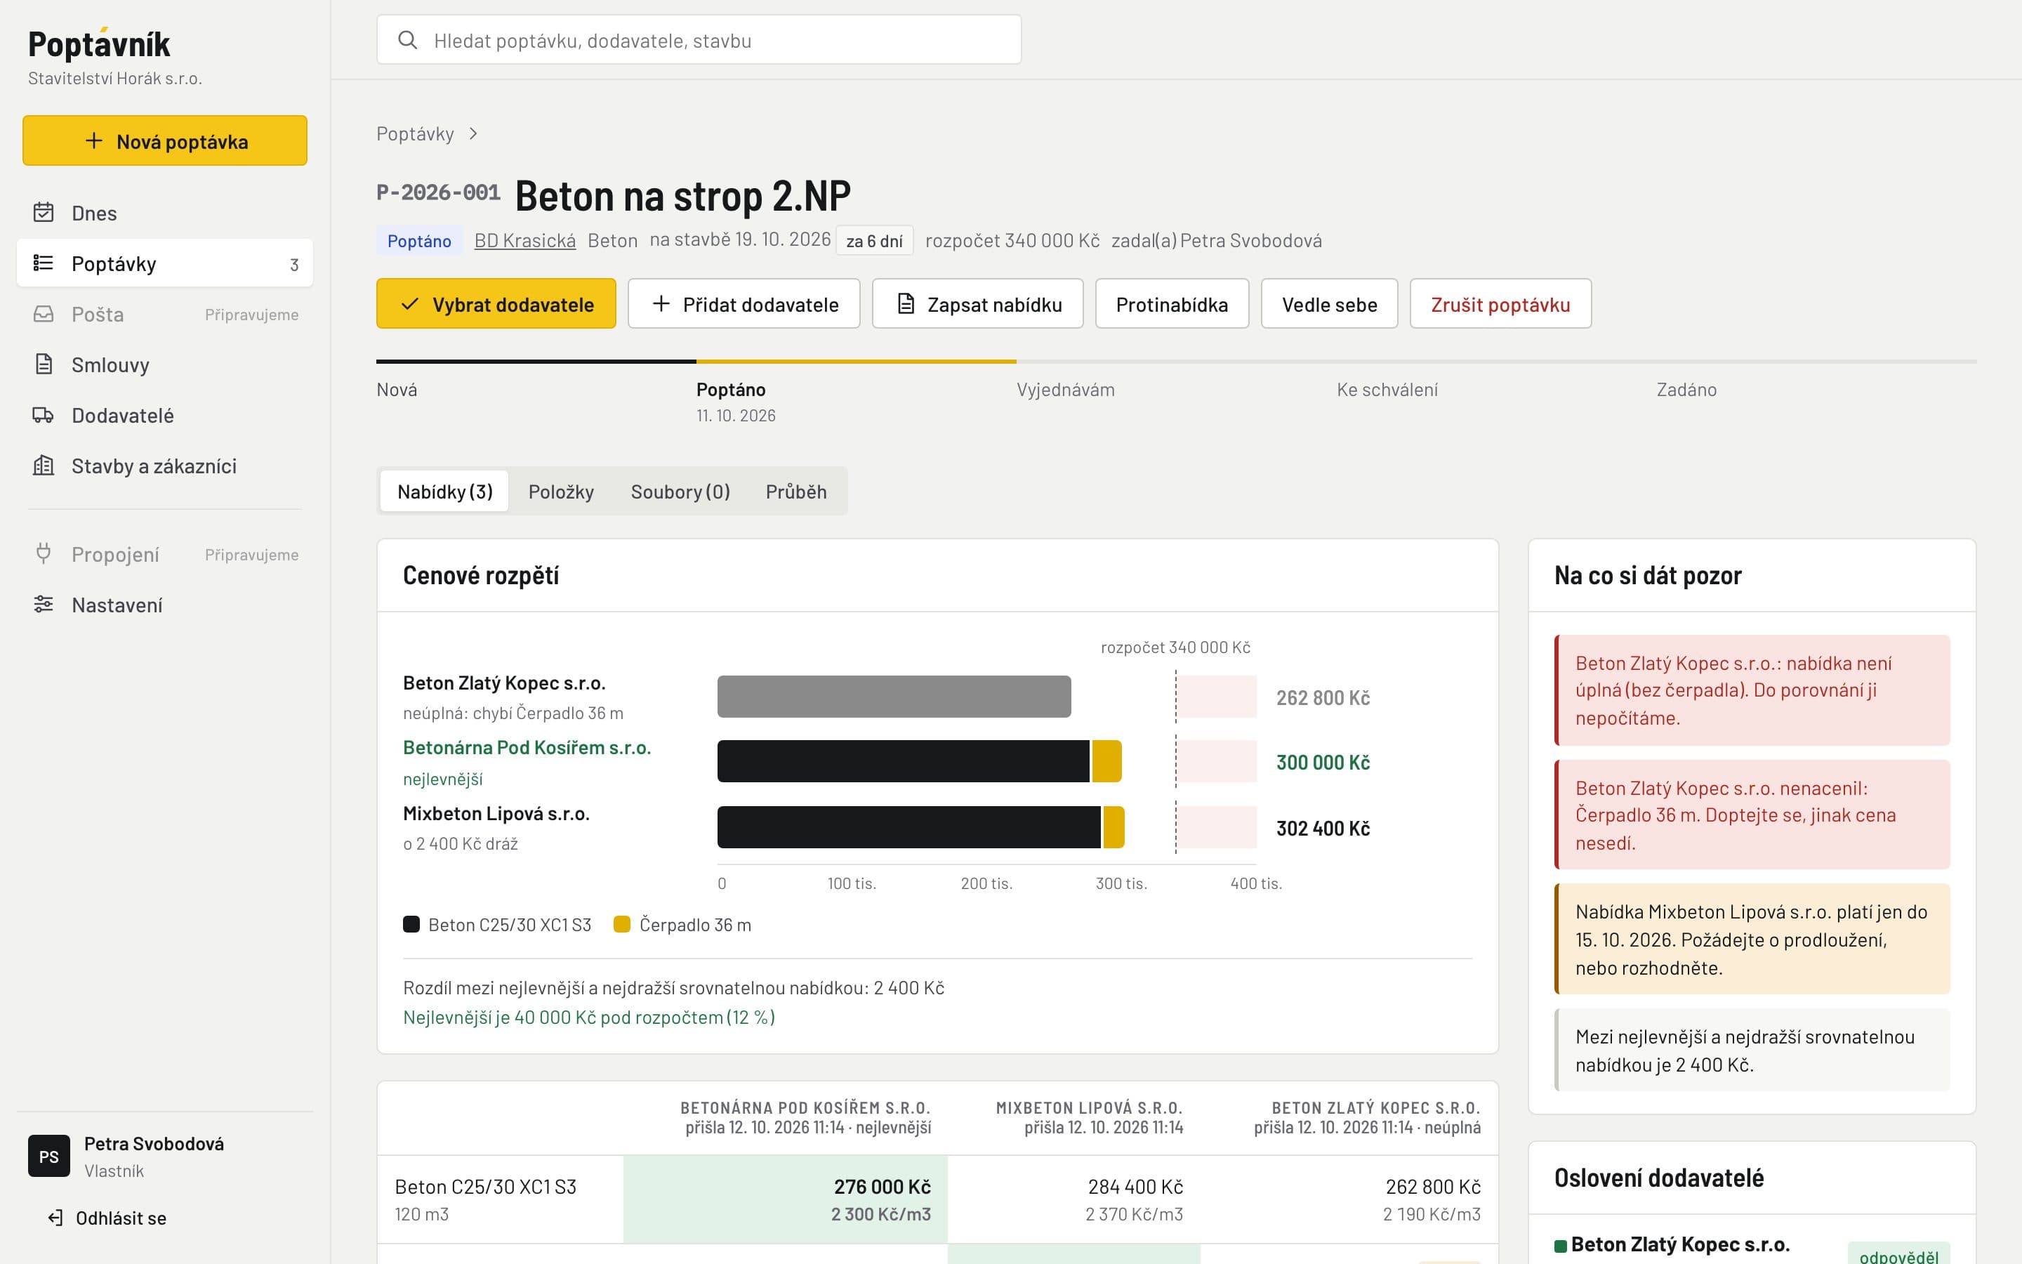Viewport: 2022px width, 1264px height.
Task: Switch to the Průběh tab
Action: pyautogui.click(x=795, y=492)
